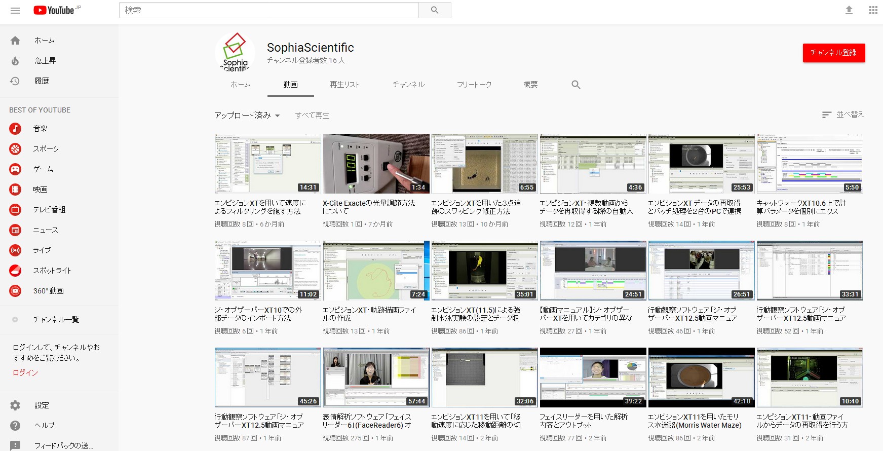This screenshot has width=883, height=451.
Task: Click the 設定 gear icon
Action: pos(15,405)
